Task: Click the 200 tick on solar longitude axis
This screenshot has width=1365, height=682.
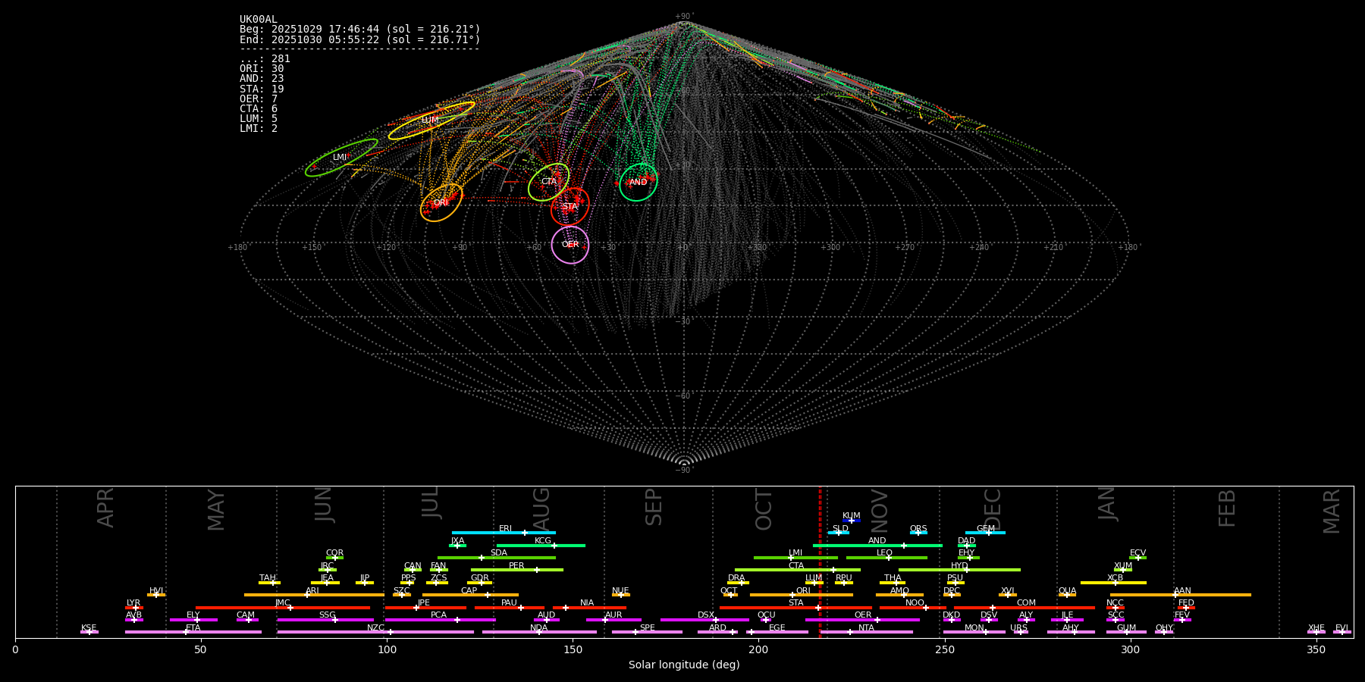Action: pyautogui.click(x=758, y=649)
